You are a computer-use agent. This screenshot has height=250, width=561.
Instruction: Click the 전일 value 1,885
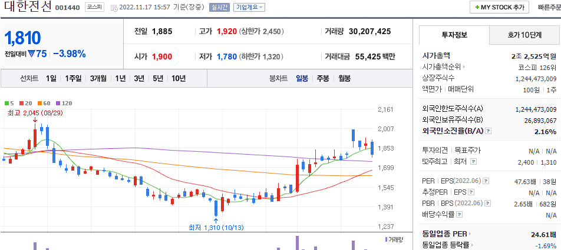pos(162,31)
